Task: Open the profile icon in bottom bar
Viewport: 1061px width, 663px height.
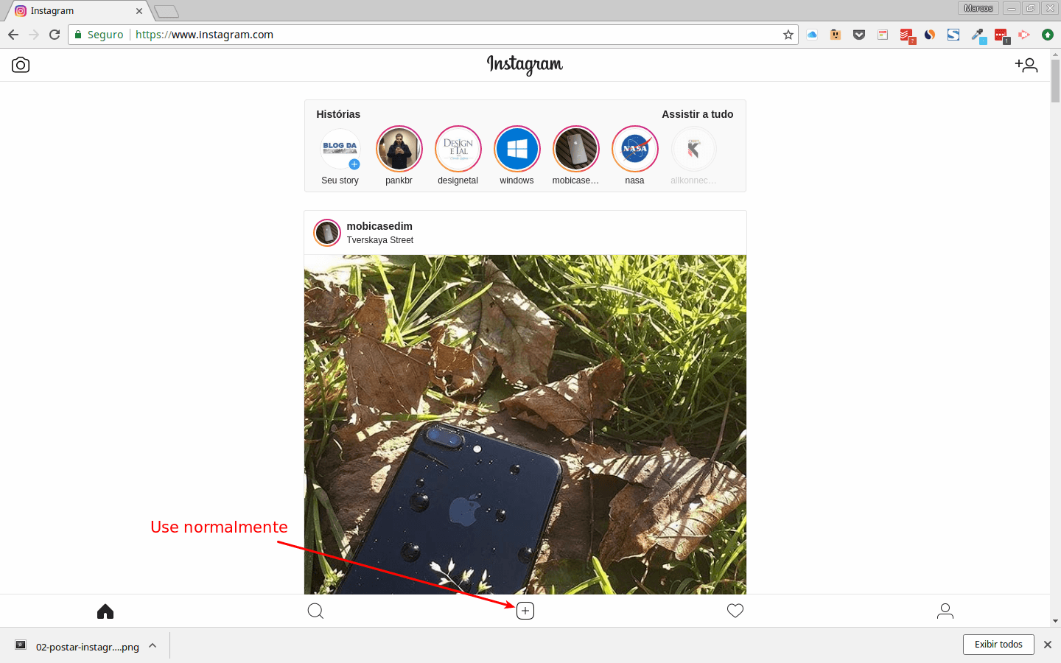Action: [x=945, y=611]
